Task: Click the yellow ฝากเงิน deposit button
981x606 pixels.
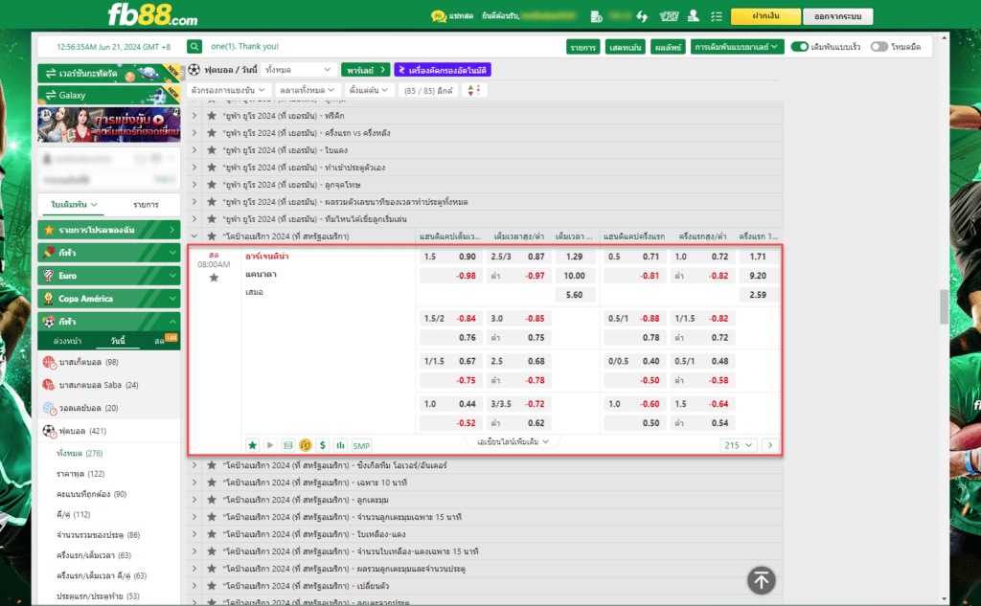Action: (765, 16)
